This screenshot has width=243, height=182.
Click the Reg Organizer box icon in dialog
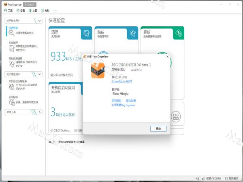pyautogui.click(x=98, y=70)
